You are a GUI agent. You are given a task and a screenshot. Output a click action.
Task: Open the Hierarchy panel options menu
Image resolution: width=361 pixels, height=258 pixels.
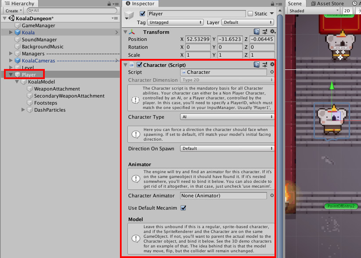tap(116, 4)
